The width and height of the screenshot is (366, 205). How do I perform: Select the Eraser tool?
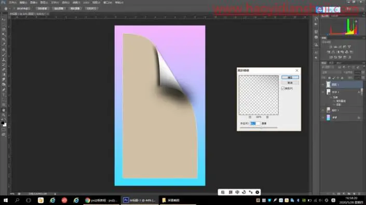4,69
